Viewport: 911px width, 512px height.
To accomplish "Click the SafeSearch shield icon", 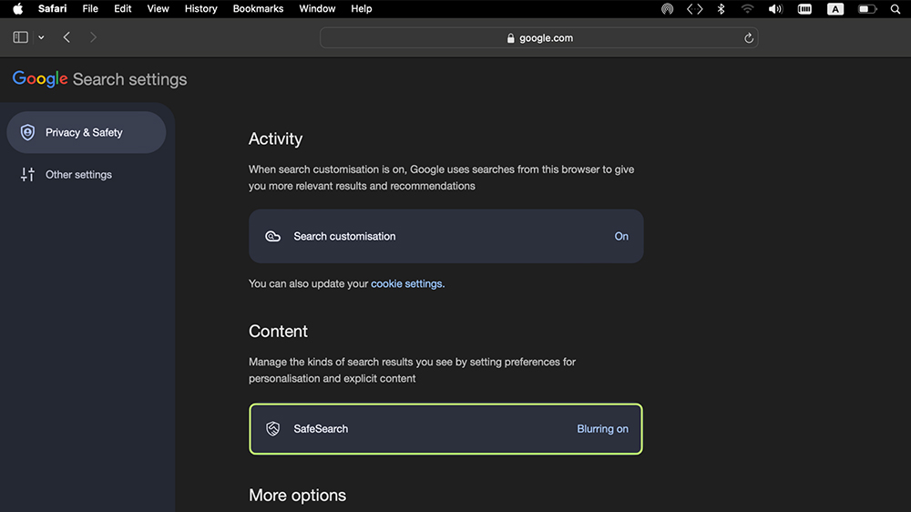I will [272, 429].
